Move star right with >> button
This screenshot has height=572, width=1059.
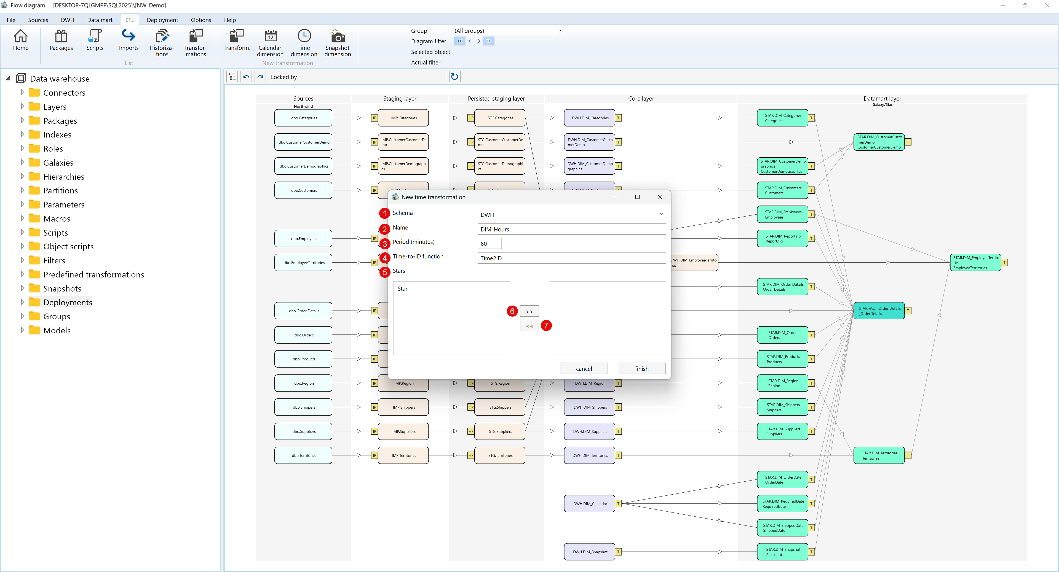[529, 311]
